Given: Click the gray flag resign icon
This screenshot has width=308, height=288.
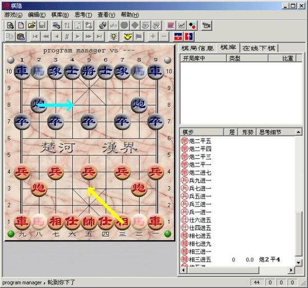Looking at the screenshot, I should point(138,36).
